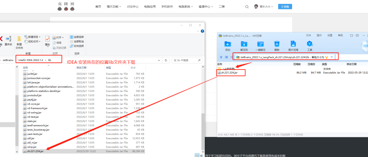Expand the 电脑系统 dropdown

coord(186,6)
